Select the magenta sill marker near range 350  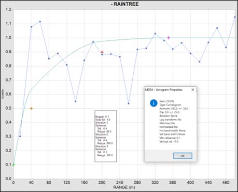point(169,38)
